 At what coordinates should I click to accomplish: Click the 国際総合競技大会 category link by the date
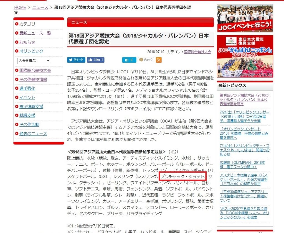click(x=197, y=52)
